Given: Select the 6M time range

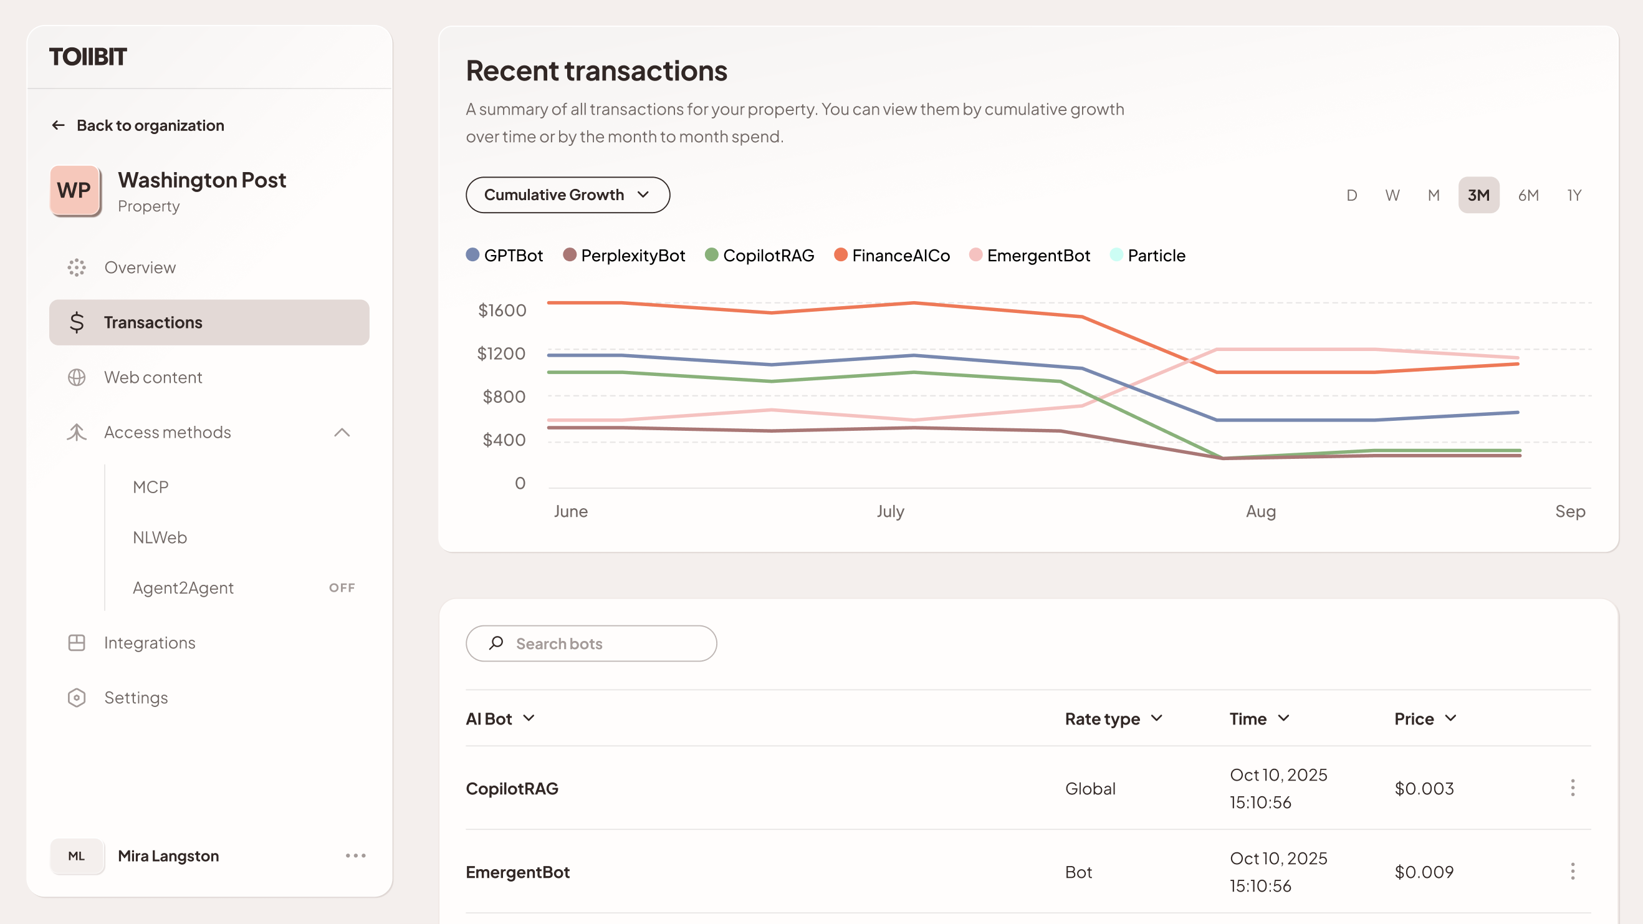Looking at the screenshot, I should tap(1528, 195).
